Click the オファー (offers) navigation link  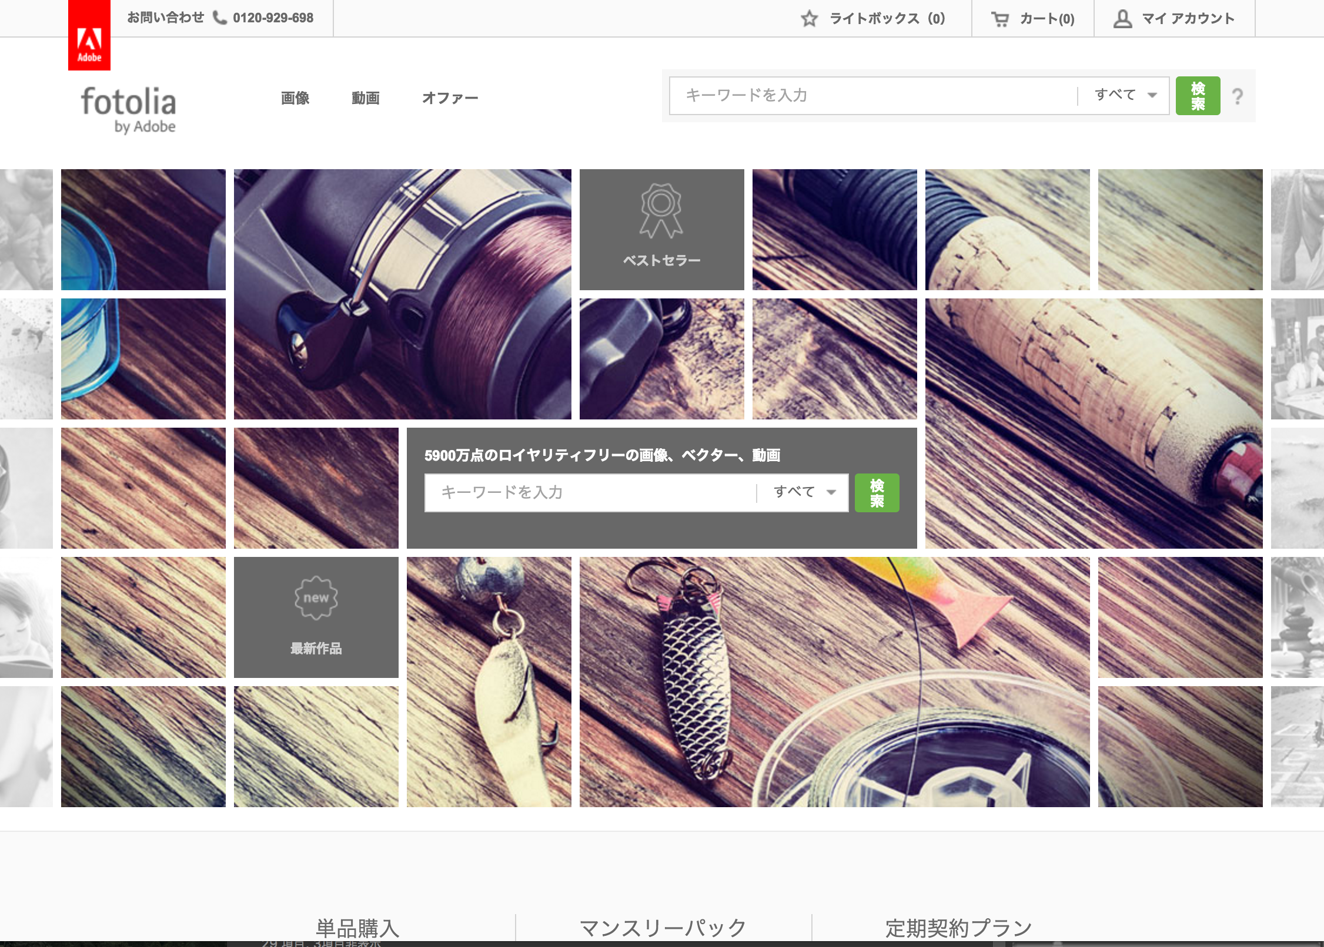449,98
